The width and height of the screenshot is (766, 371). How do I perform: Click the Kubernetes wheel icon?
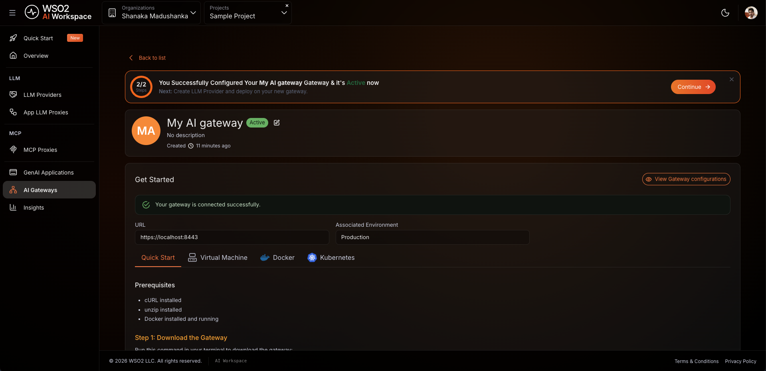(x=312, y=257)
